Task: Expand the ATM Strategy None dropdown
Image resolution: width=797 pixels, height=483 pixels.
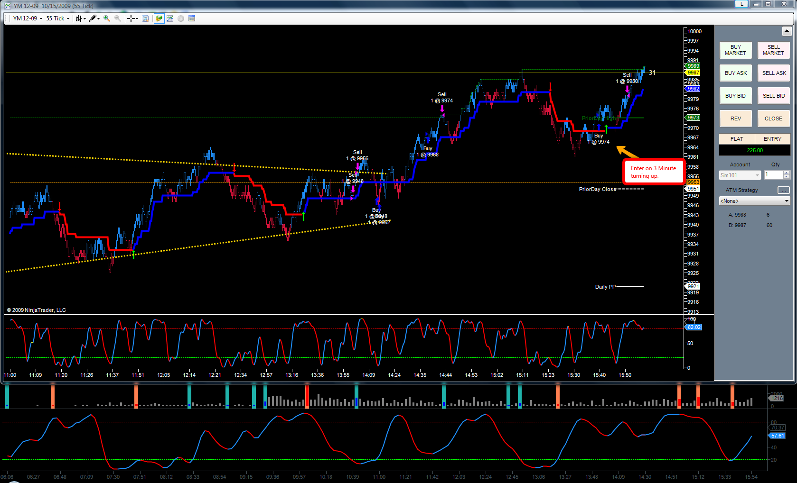Action: click(x=754, y=201)
